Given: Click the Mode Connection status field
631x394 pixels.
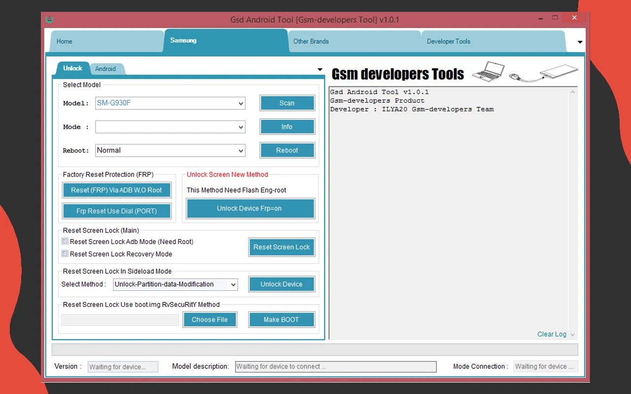Looking at the screenshot, I should 545,366.
